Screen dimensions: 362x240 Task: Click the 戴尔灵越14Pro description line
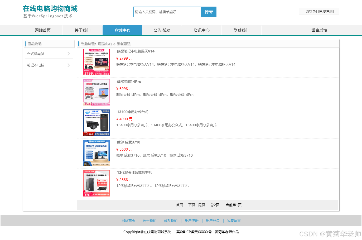point(155,95)
